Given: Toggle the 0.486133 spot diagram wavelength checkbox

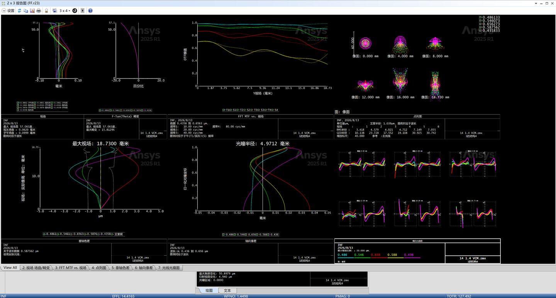Looking at the screenshot, I should pos(480,17).
